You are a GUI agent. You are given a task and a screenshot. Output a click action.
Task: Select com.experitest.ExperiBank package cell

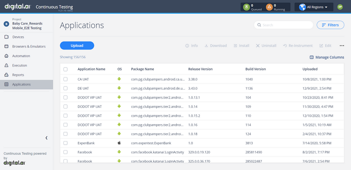coord(151,143)
